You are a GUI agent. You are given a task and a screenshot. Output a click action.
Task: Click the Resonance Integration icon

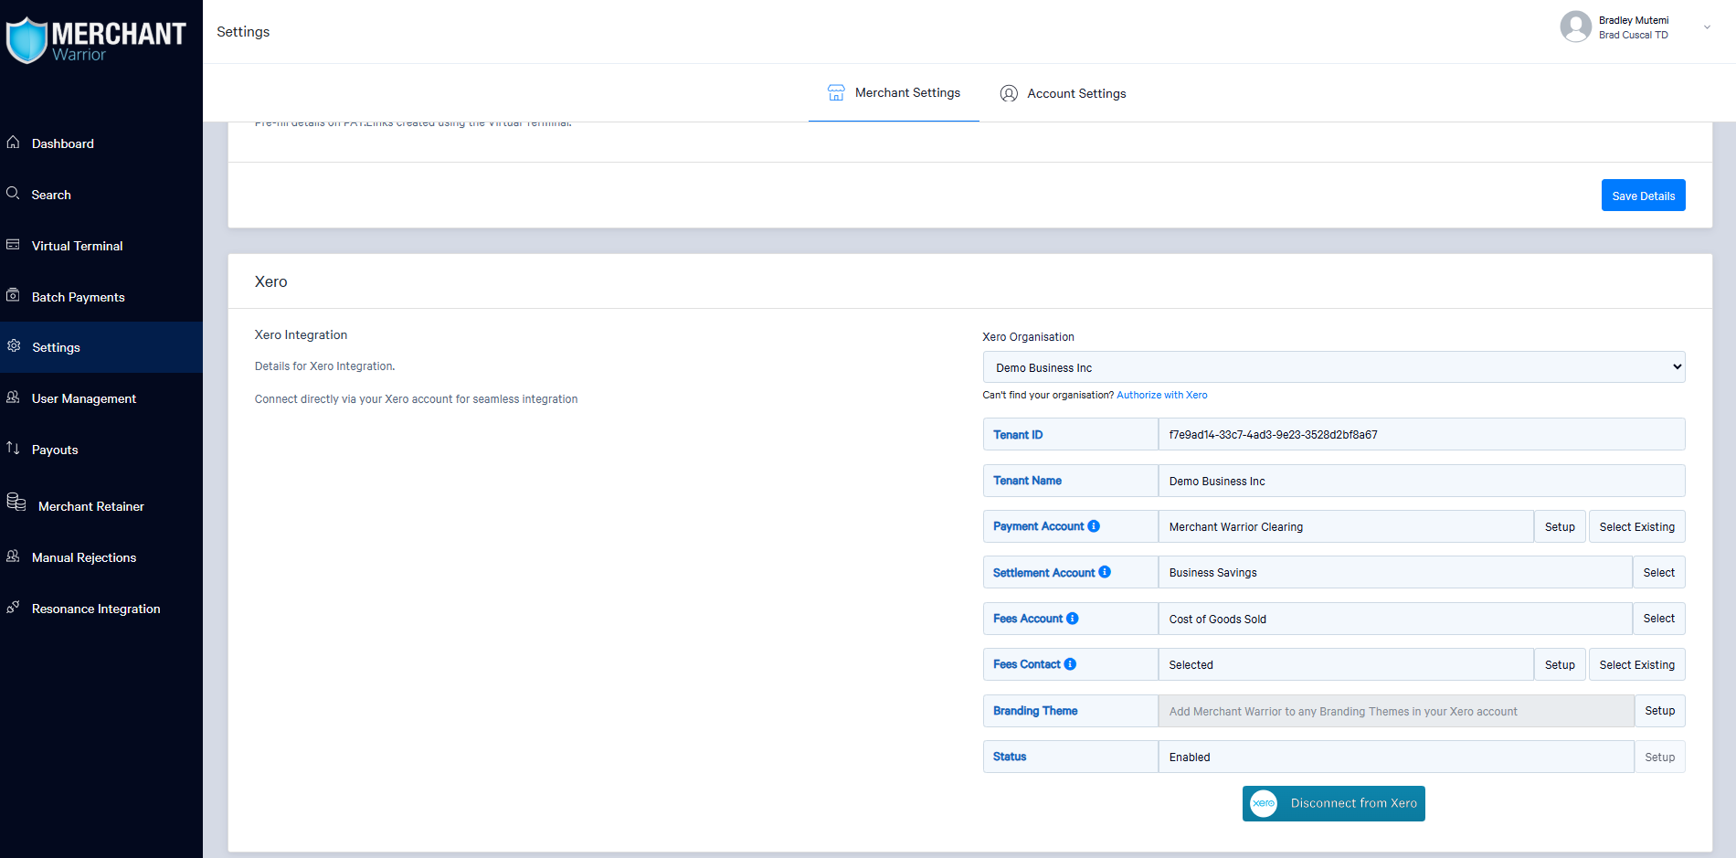[13, 608]
